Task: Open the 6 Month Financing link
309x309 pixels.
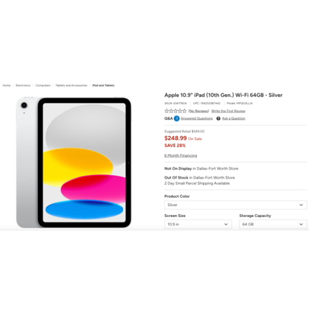Action: tap(181, 155)
